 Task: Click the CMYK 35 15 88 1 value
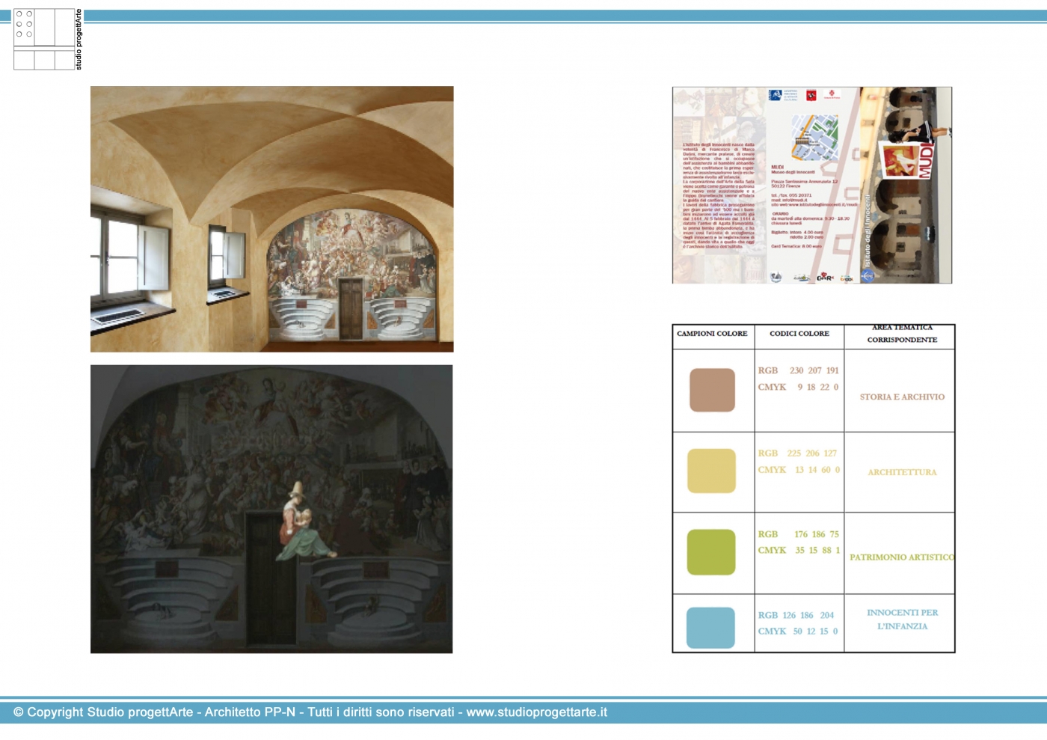click(x=799, y=550)
